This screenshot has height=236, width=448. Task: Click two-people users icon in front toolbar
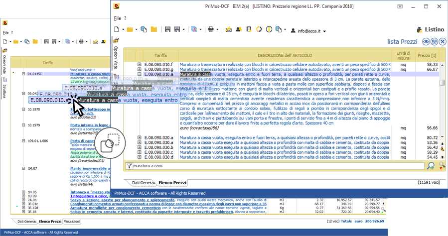(239, 29)
